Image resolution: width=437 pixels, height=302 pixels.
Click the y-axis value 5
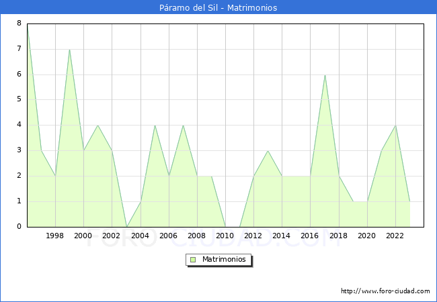tap(19, 99)
